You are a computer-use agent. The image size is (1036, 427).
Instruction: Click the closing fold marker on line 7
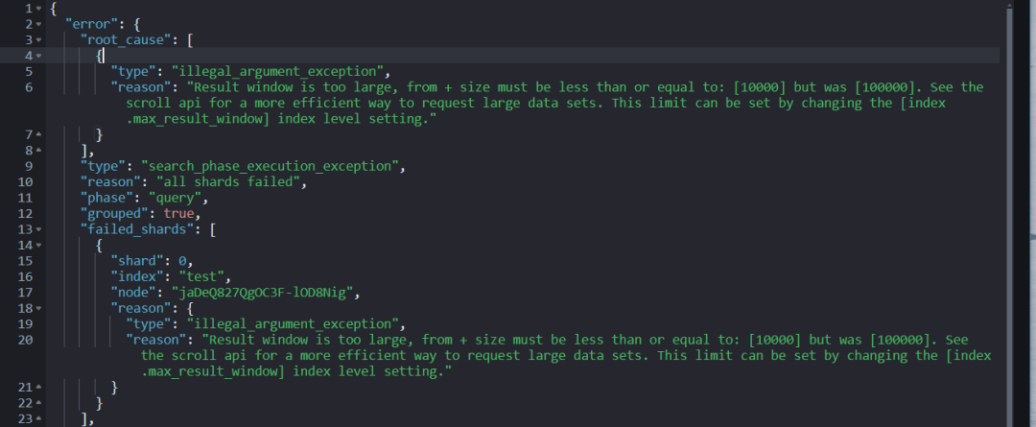point(37,133)
